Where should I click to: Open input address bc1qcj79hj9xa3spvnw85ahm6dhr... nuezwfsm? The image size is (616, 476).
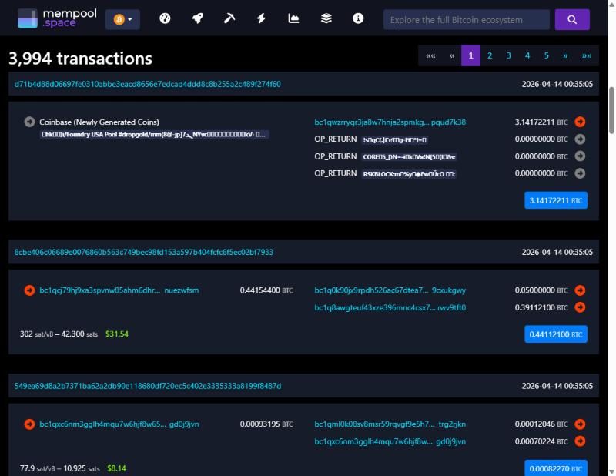tap(119, 290)
